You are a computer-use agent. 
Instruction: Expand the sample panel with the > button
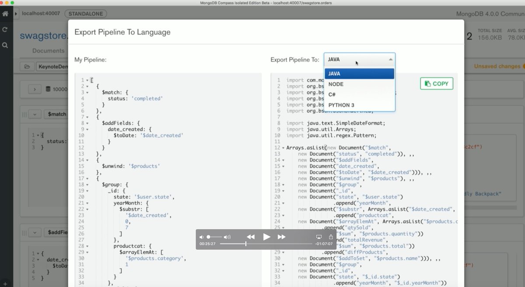click(x=35, y=89)
